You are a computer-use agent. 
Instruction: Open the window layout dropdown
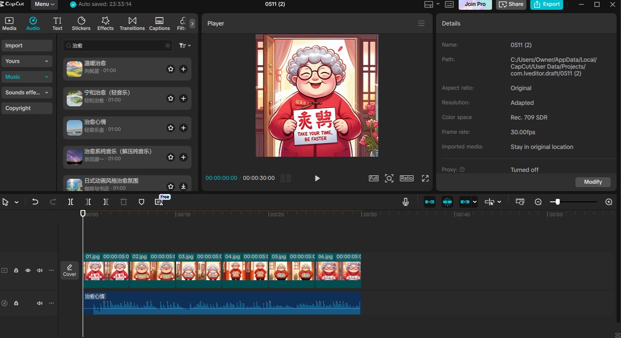click(432, 4)
